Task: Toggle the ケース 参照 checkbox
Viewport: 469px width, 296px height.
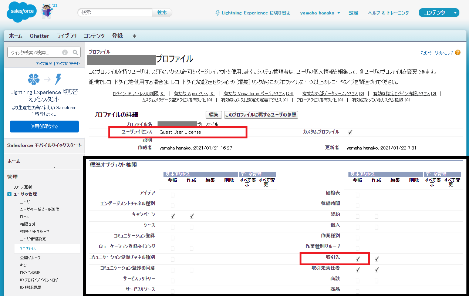Action: pos(173,227)
